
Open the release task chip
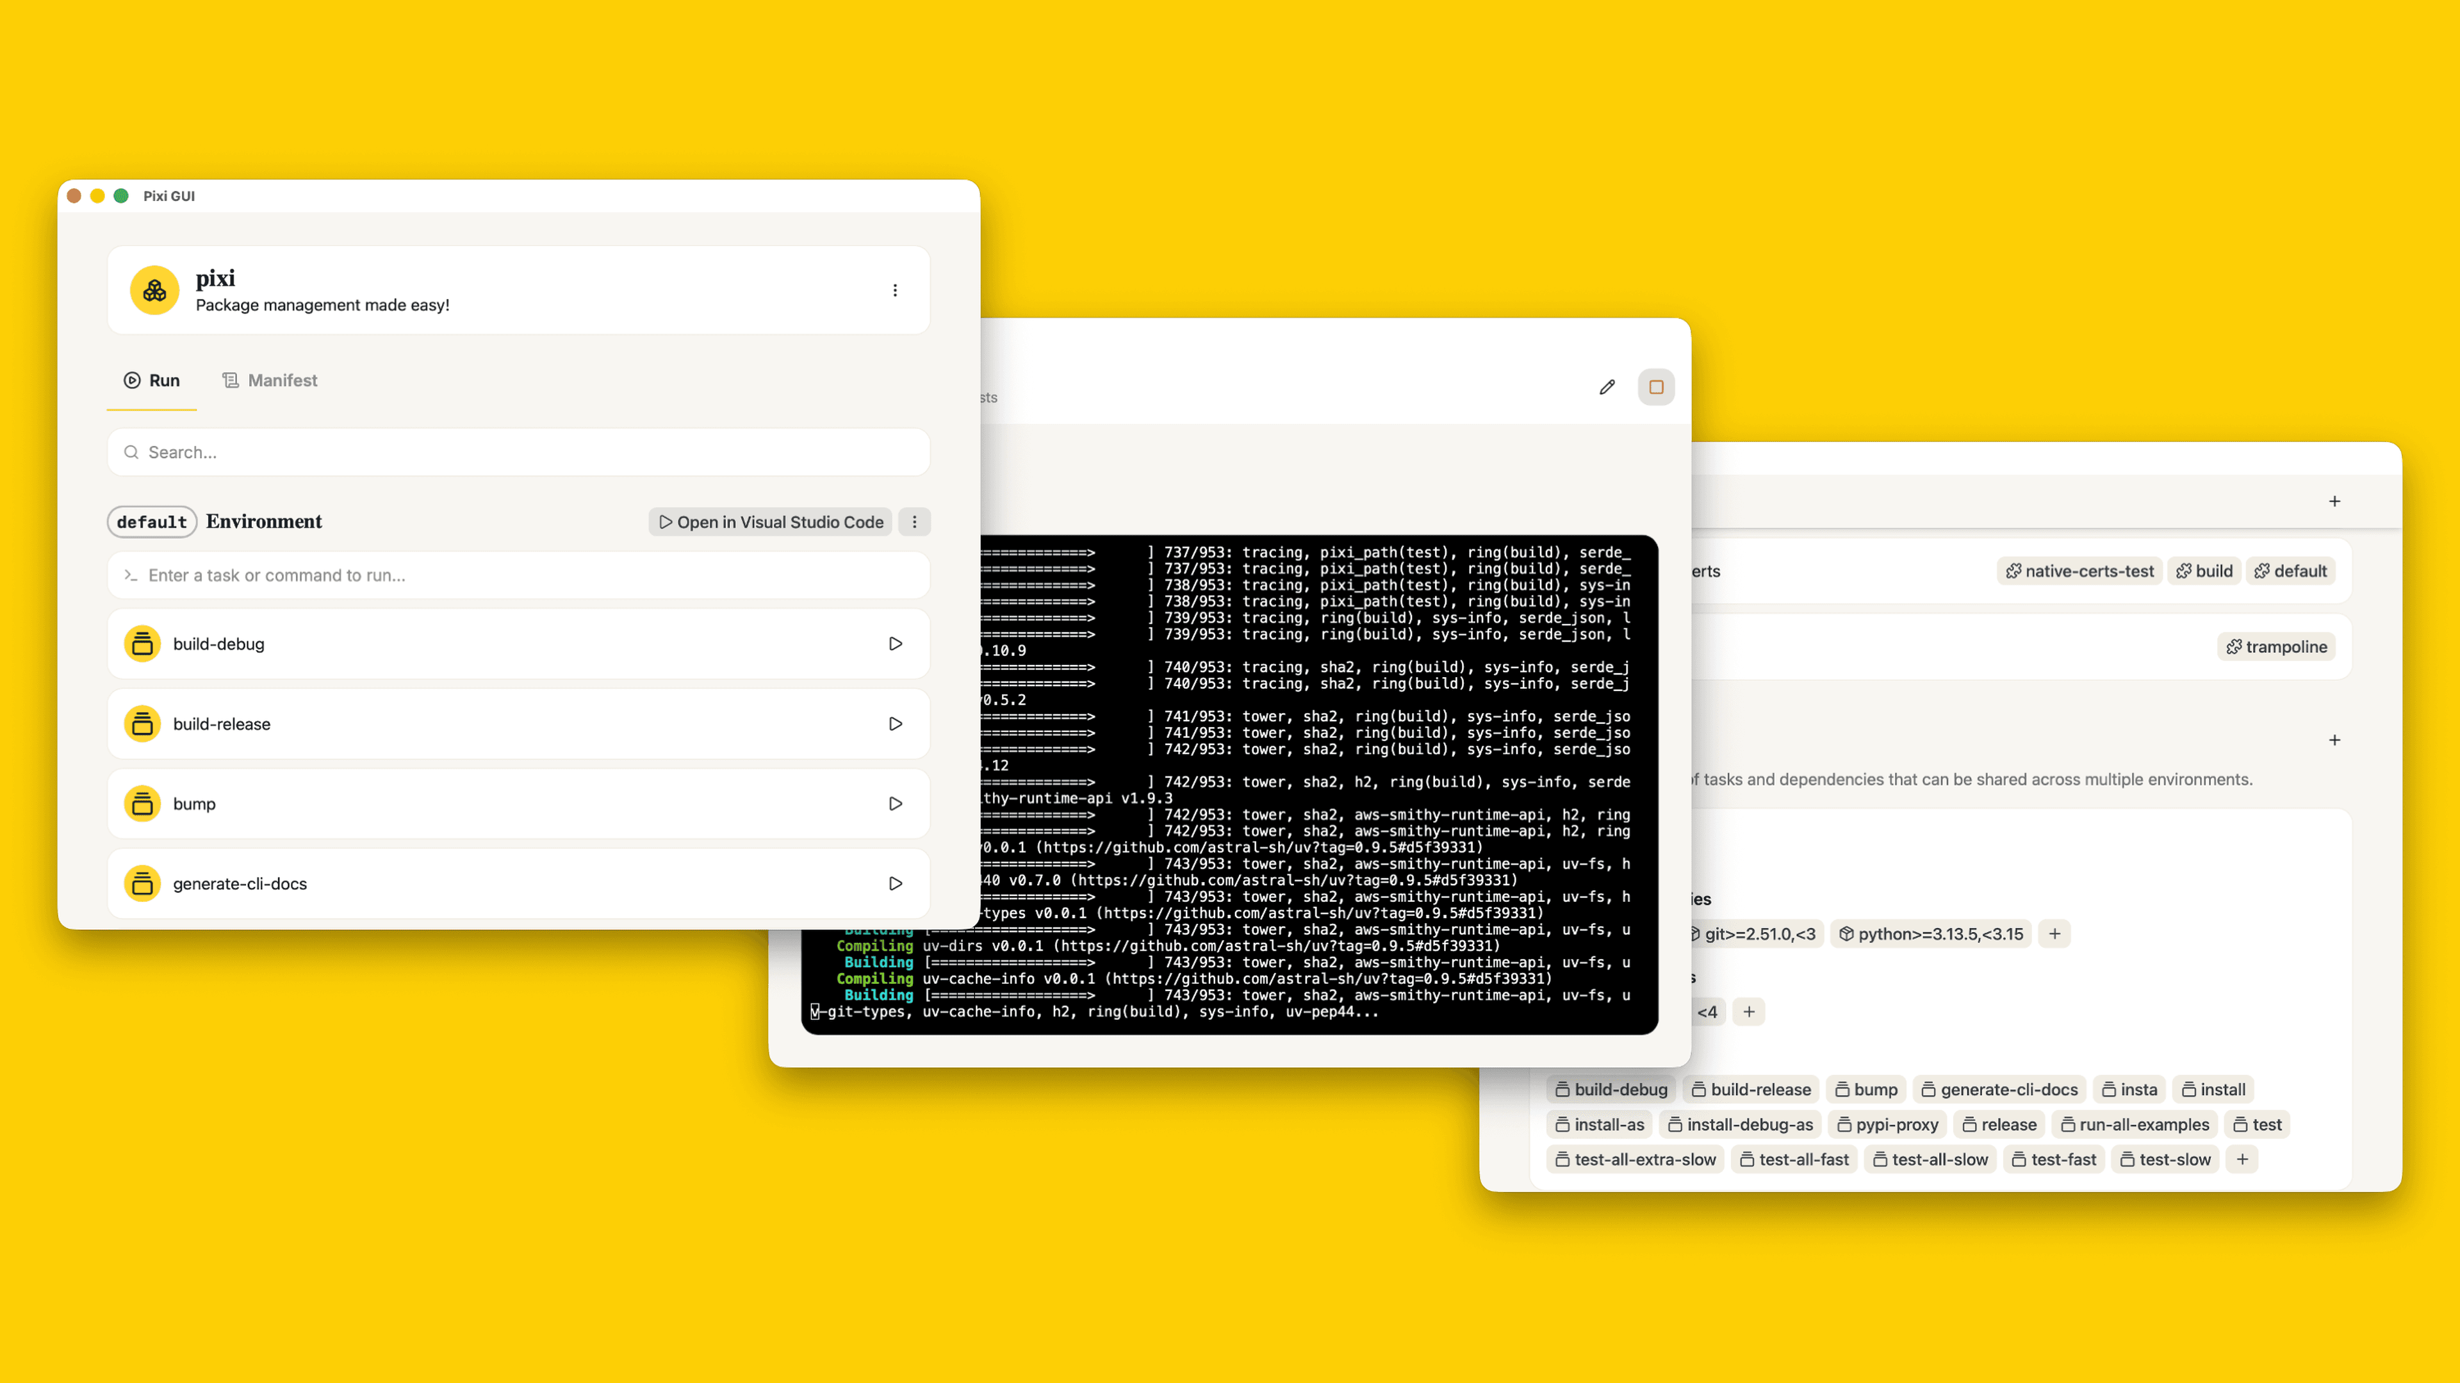click(1999, 1125)
